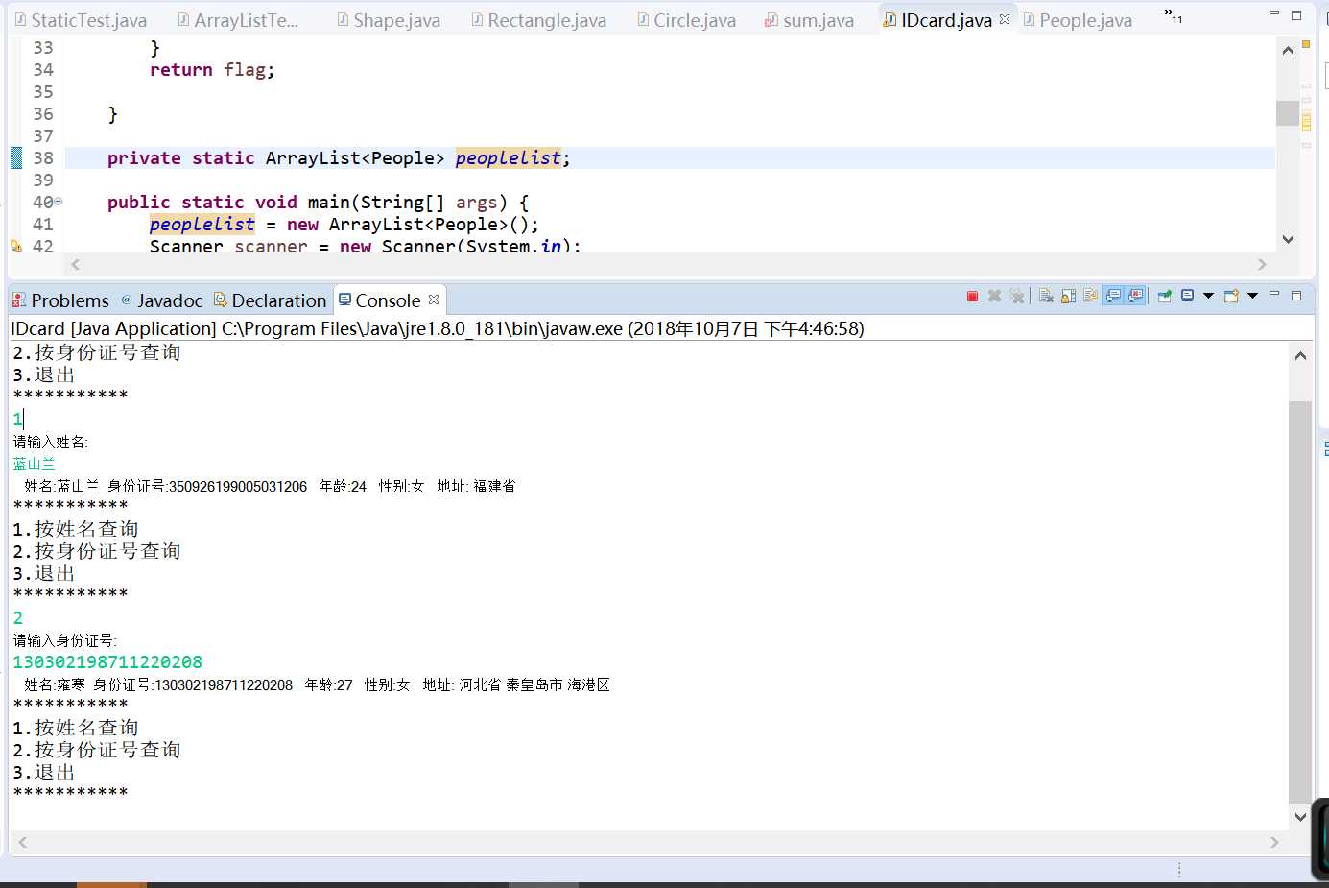Terminate the running program with red stop icon

(972, 297)
